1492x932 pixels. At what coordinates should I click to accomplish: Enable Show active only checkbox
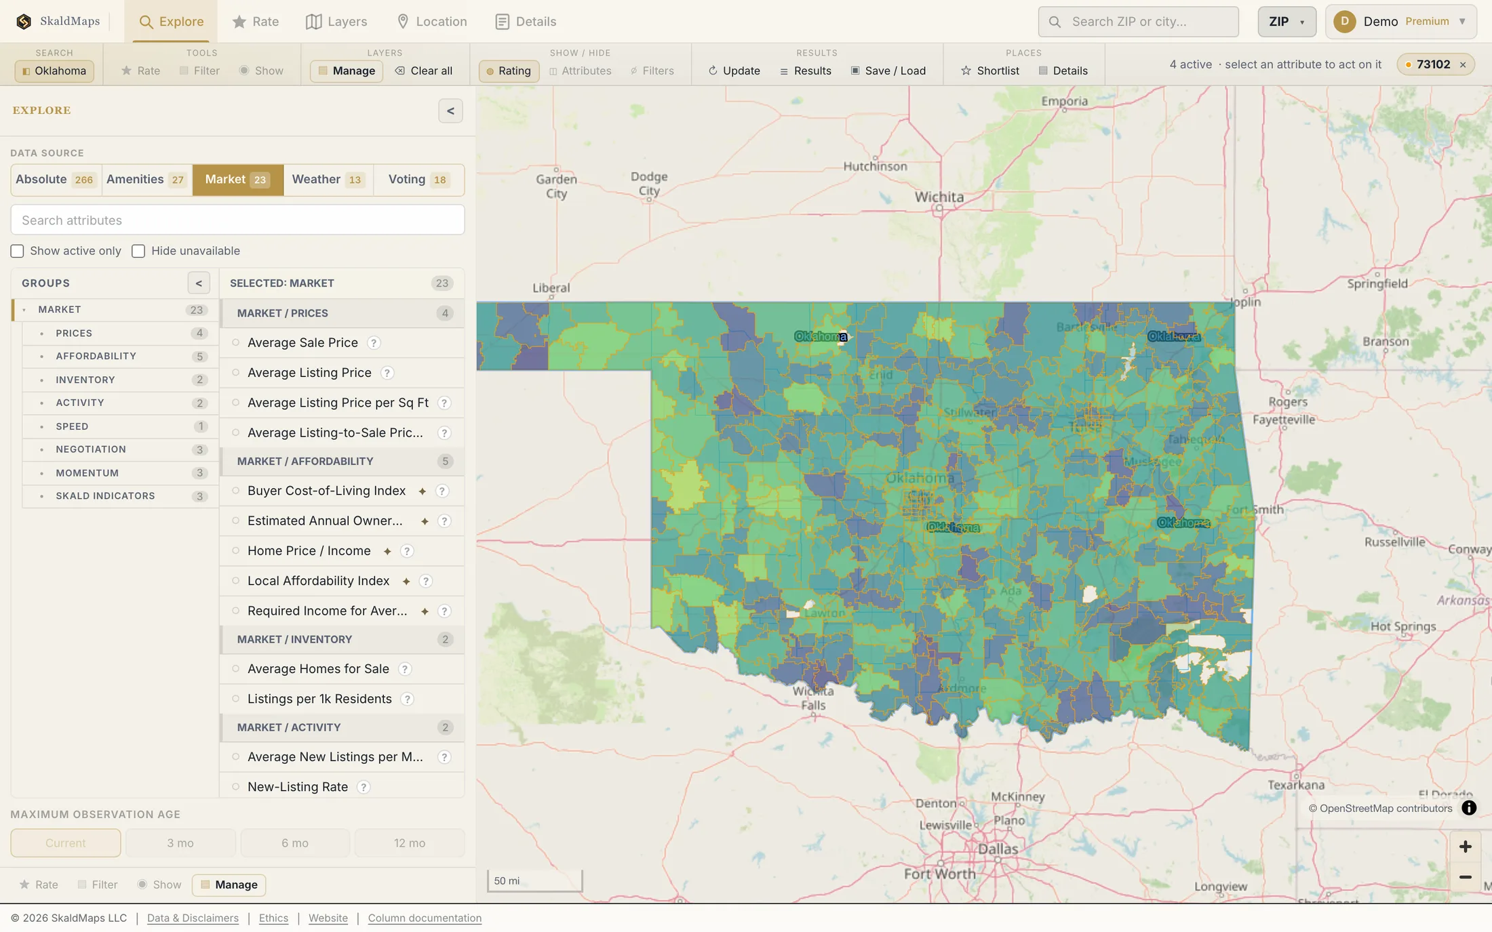(18, 251)
